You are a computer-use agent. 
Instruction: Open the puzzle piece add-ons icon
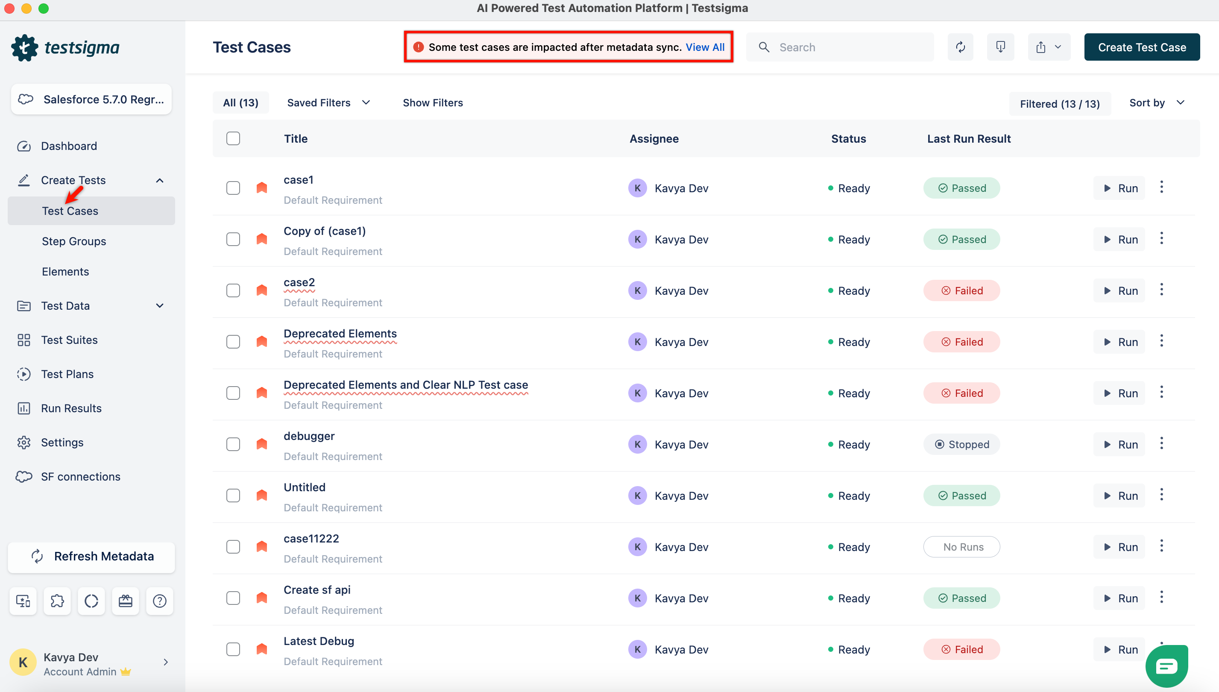pos(57,601)
